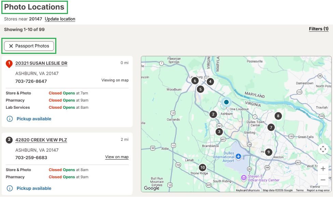This screenshot has width=333, height=197.
Task: Open map camera controls button
Action: point(323,149)
